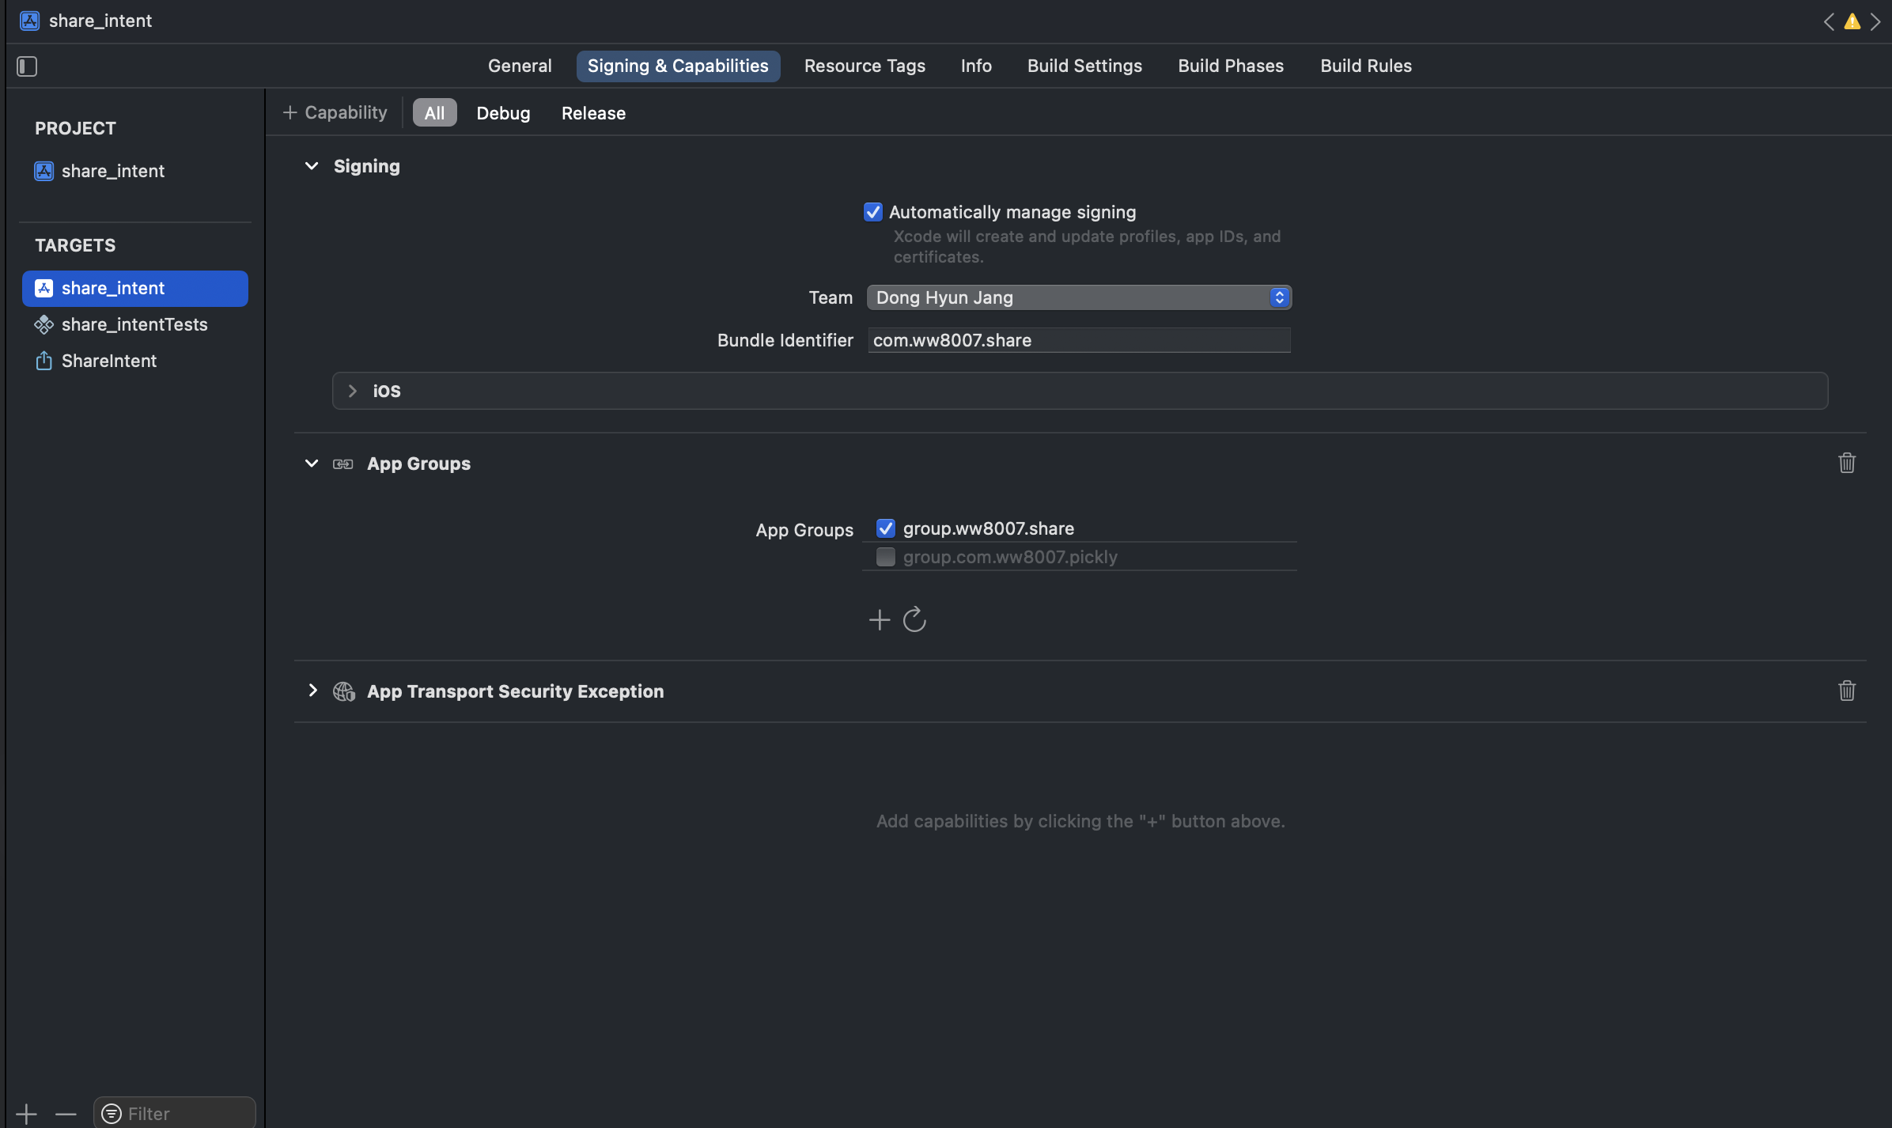Disable the group.ww8007.share app group
Screen dimensions: 1892x1128
885,528
